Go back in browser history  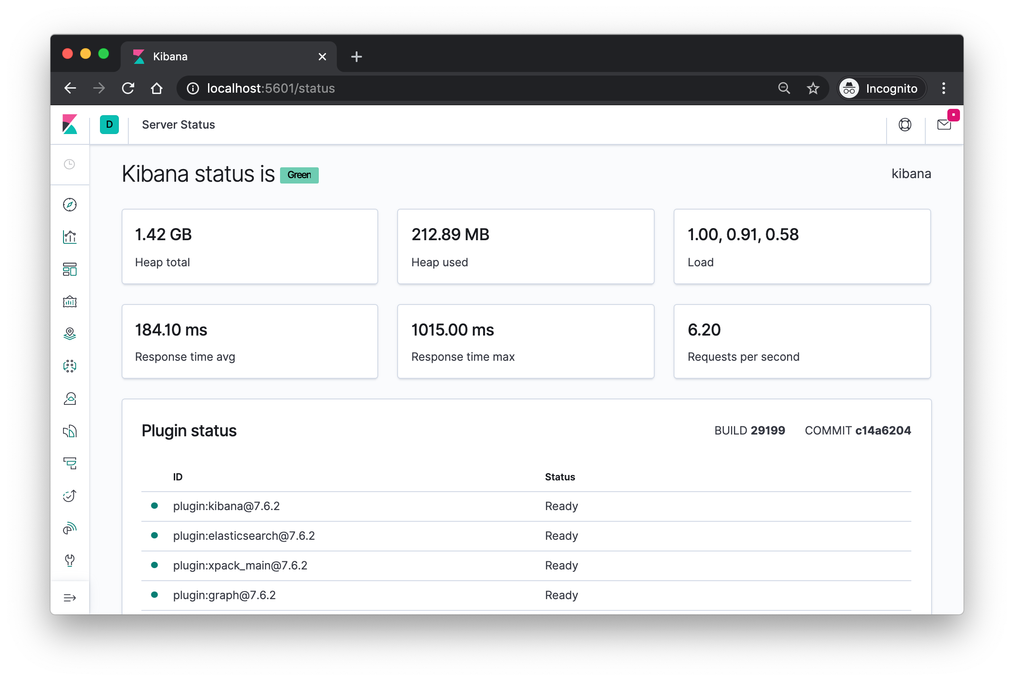pyautogui.click(x=70, y=88)
